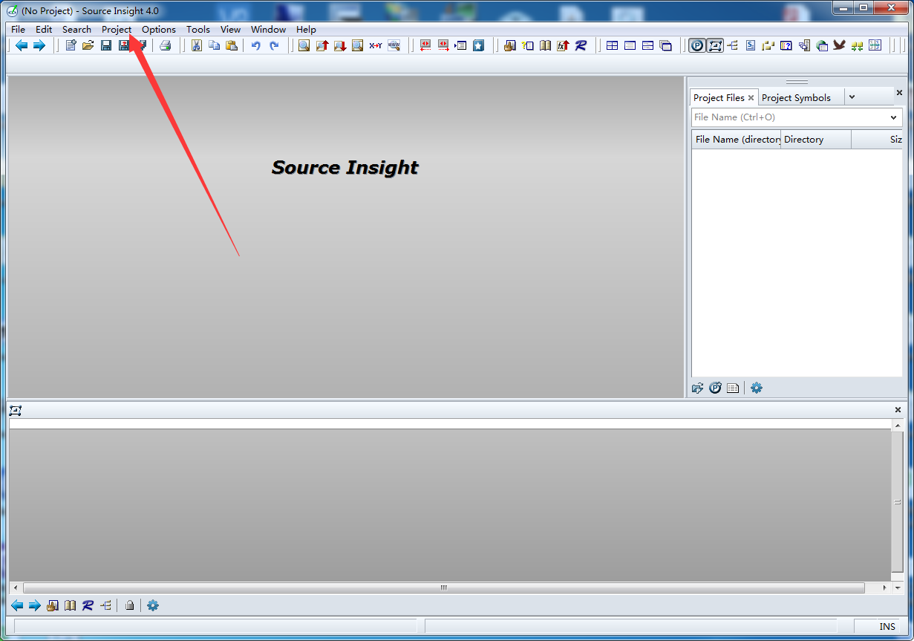The image size is (914, 641).
Task: Open the Project menu
Action: click(117, 30)
